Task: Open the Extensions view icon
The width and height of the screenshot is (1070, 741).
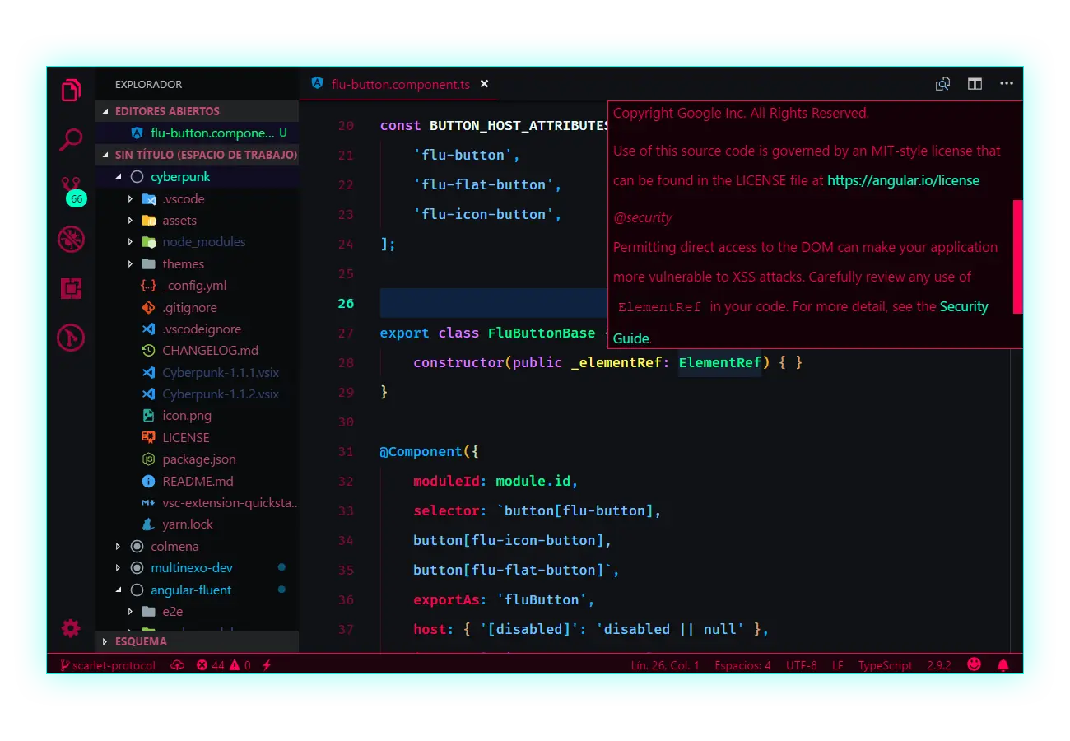Action: click(71, 288)
